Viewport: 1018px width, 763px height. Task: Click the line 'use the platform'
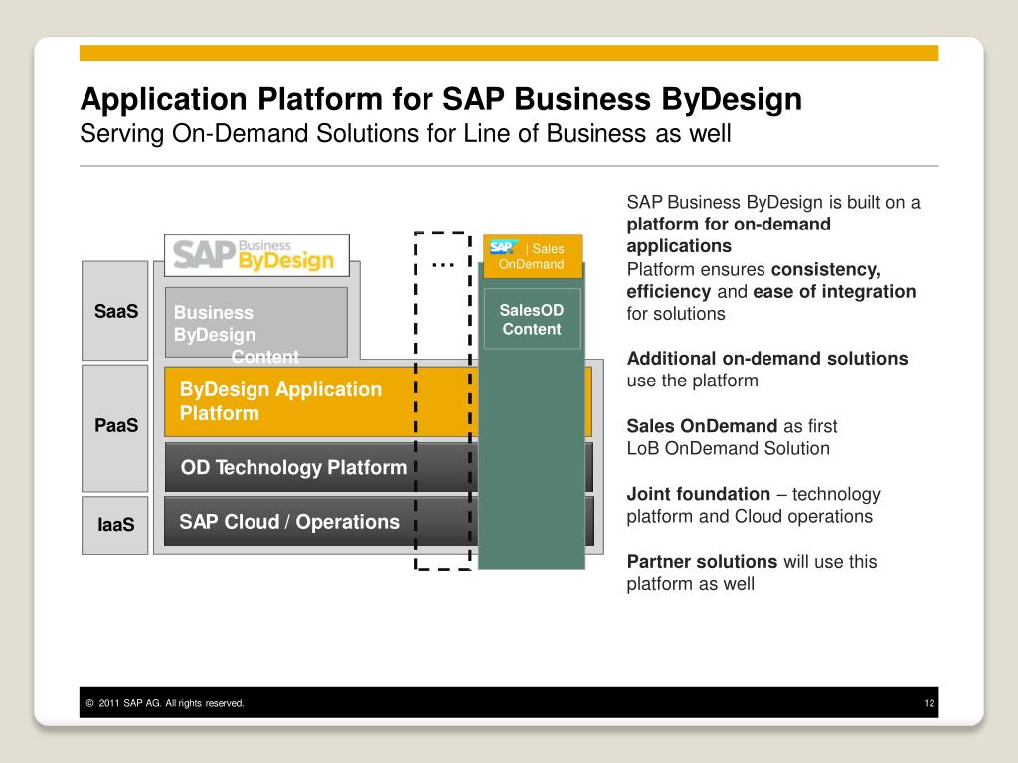692,381
